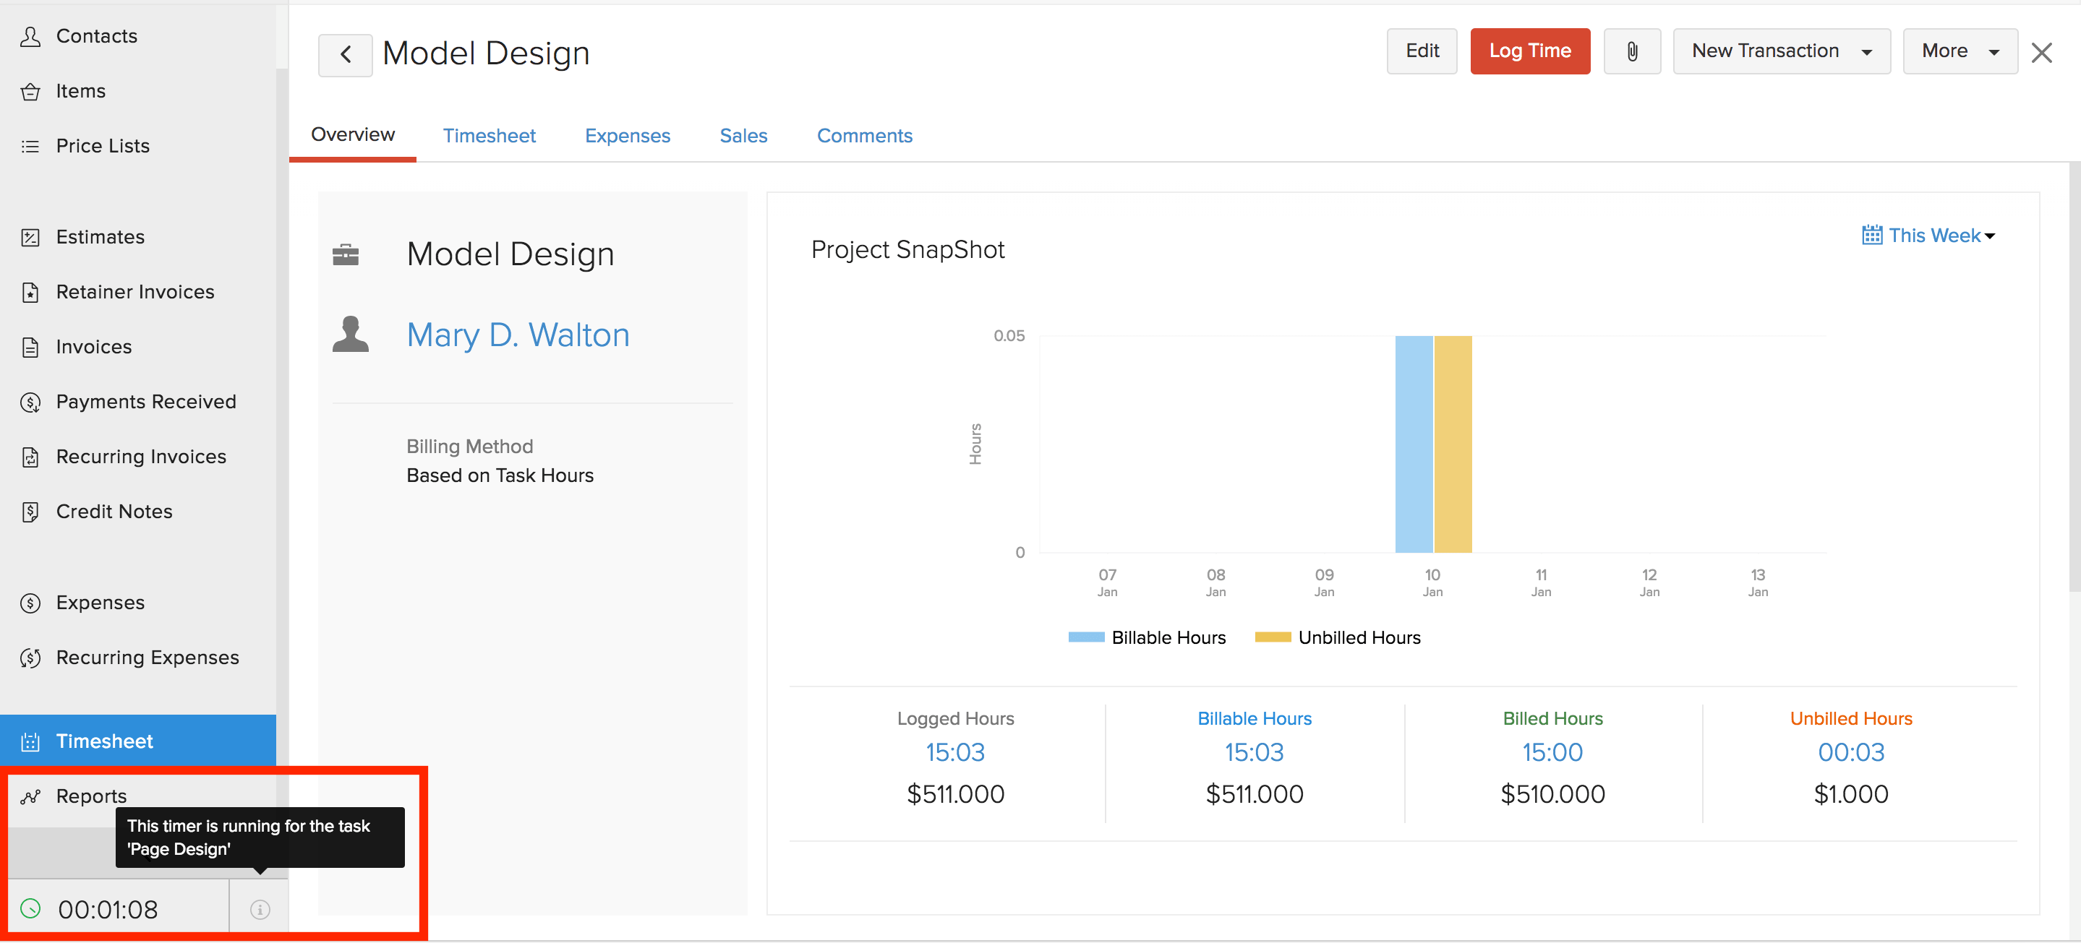The width and height of the screenshot is (2081, 943).
Task: Click the timer info icon
Action: coord(260,910)
